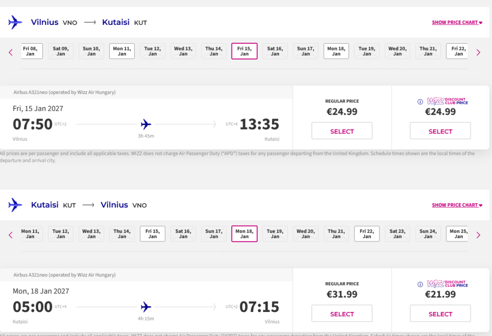Choose Fri 08, Jan outbound date tab
492x336 pixels.
pos(33,51)
